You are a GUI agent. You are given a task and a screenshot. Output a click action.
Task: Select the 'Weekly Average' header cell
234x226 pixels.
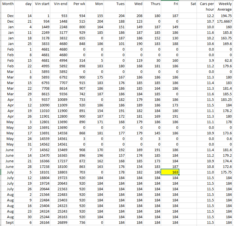225,7
